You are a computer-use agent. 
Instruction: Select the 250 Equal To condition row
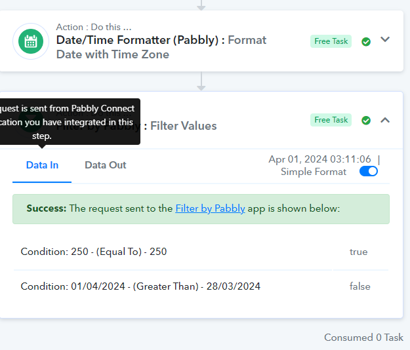coord(201,252)
